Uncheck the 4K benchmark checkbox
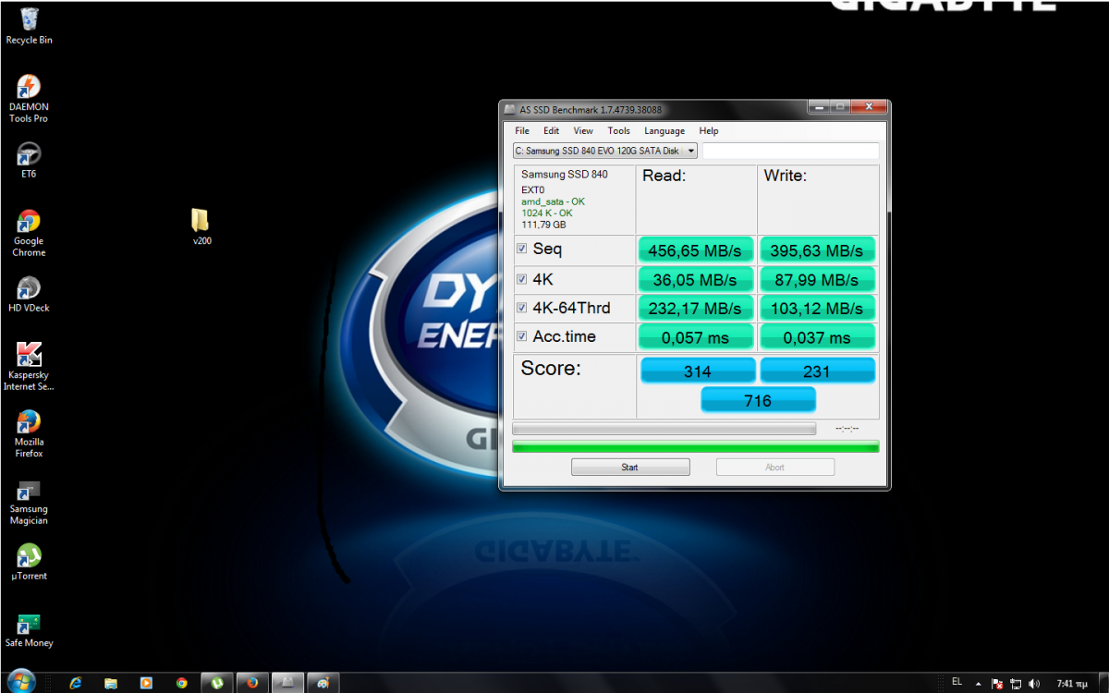1109x693 pixels. pos(522,279)
